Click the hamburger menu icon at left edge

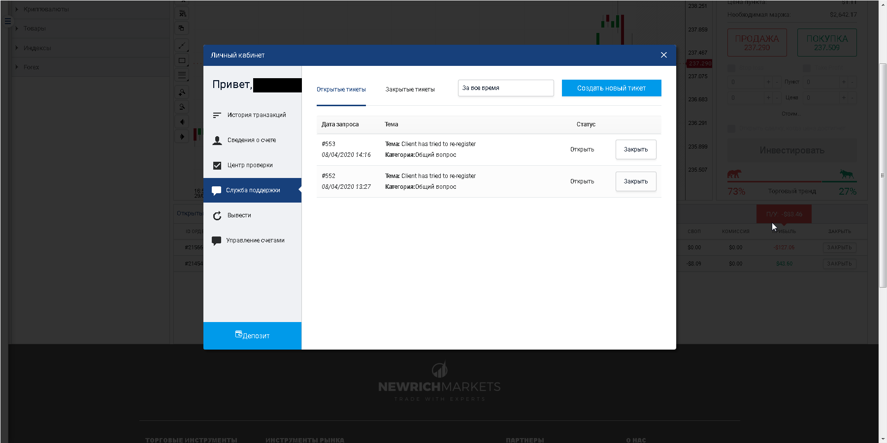point(7,21)
